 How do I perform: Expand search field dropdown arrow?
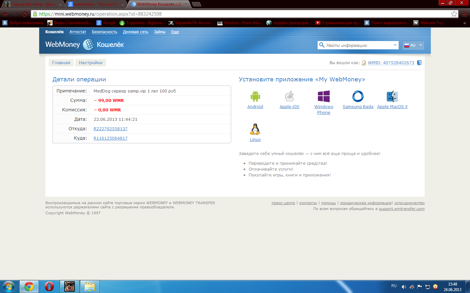coord(395,45)
